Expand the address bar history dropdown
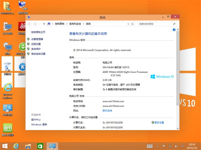Screen dimensions: 201x150 (128, 24)
